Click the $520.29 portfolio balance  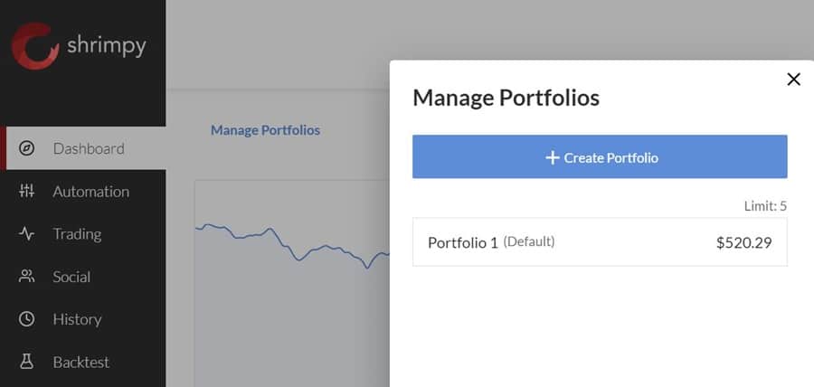[743, 242]
